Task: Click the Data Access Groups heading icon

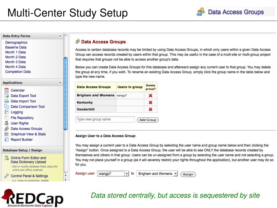Action: point(78,41)
